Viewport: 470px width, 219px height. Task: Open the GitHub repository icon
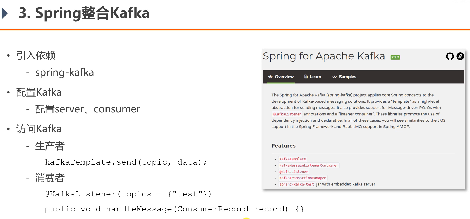450,56
